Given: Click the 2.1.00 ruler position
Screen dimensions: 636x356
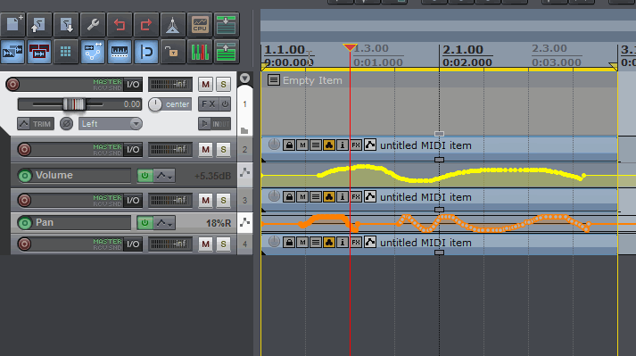Looking at the screenshot, I should 463,50.
